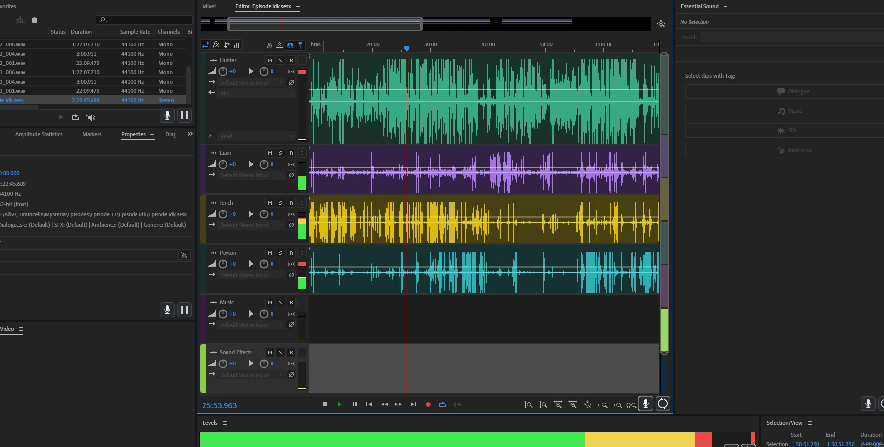This screenshot has width=884, height=447.
Task: Switch to the Markers tab
Action: click(x=92, y=134)
